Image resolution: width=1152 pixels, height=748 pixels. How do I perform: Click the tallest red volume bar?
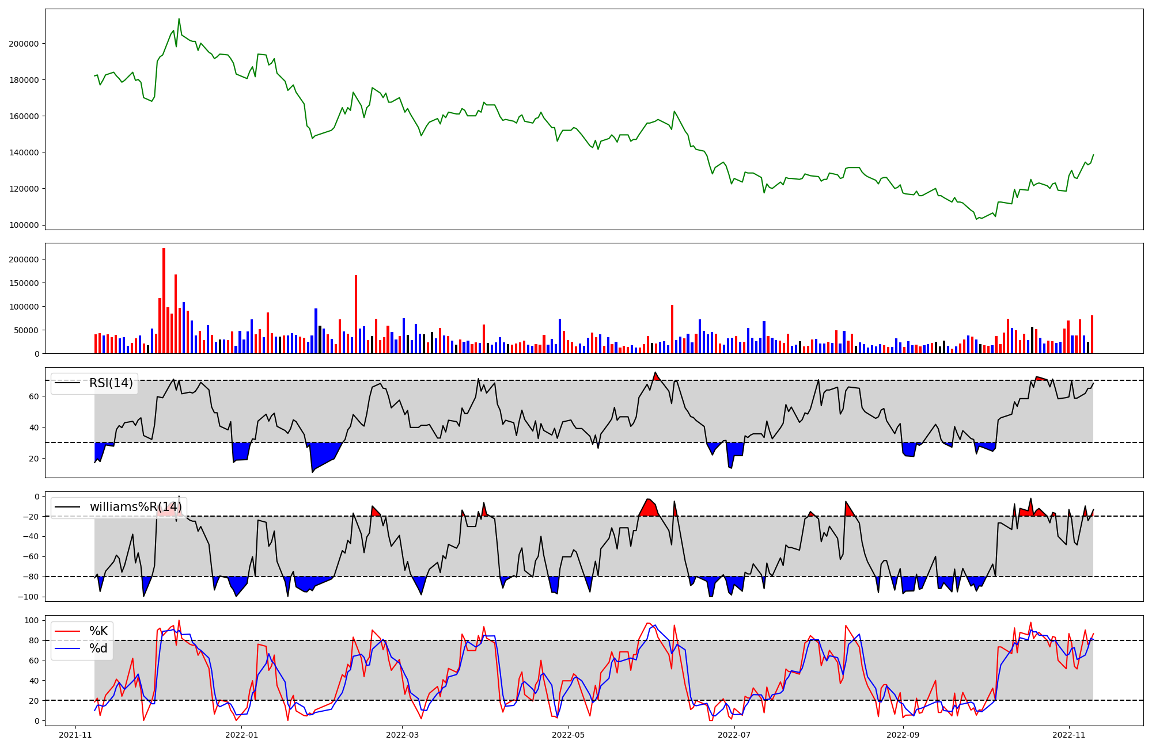click(164, 299)
